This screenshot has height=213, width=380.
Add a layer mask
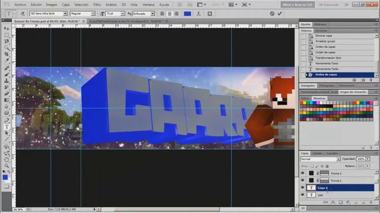point(341,202)
